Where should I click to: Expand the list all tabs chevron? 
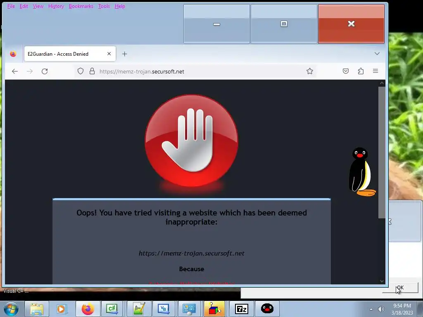377,54
